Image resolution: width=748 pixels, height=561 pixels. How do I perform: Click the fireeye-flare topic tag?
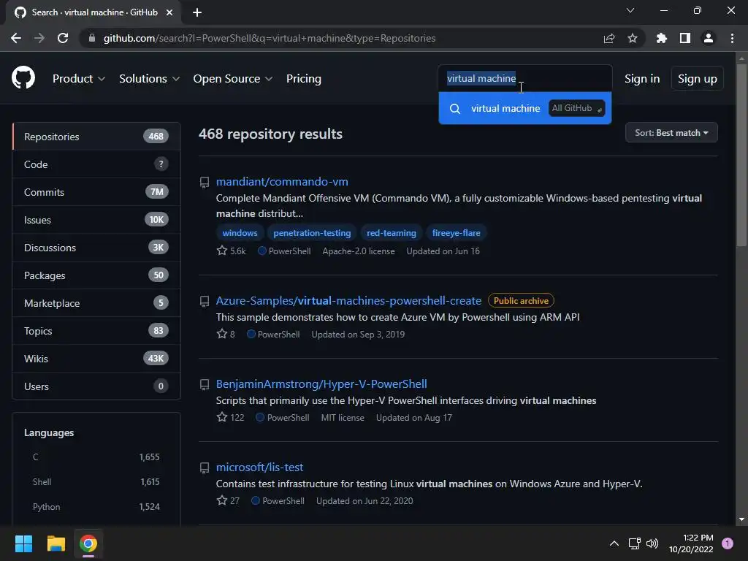tap(456, 233)
